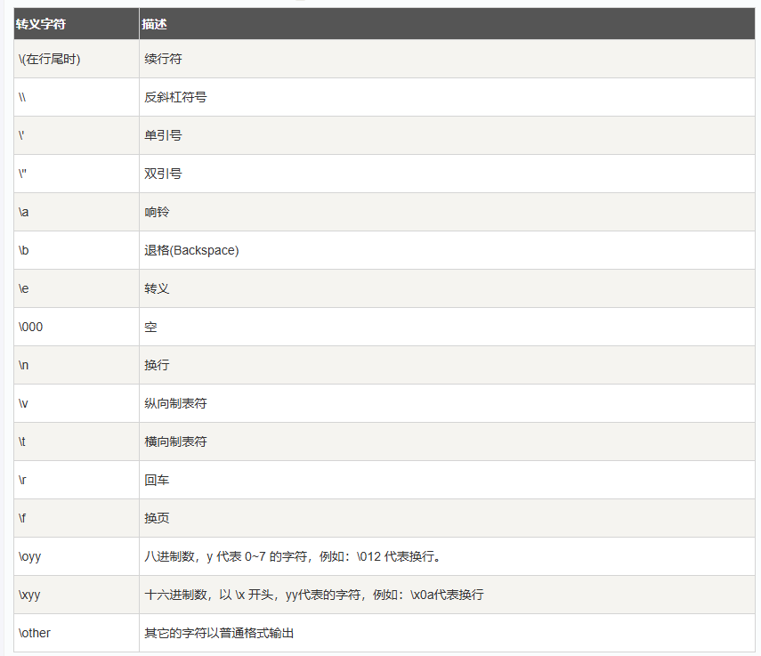Click the 换页 description cell
The width and height of the screenshot is (761, 656).
point(157,518)
